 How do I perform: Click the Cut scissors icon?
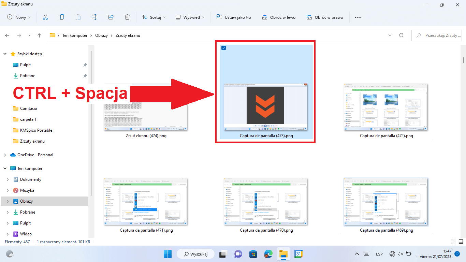point(45,17)
